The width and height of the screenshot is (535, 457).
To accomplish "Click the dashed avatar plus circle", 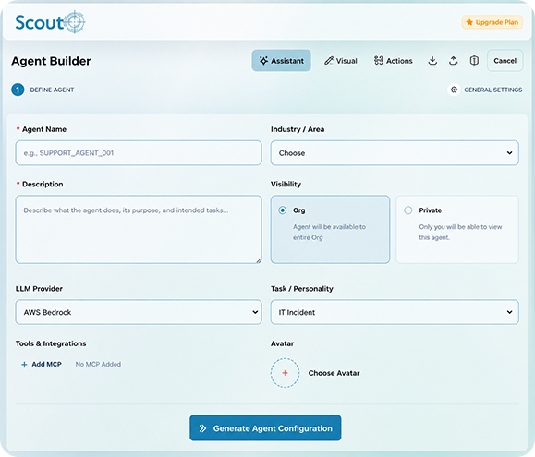I will pos(285,373).
